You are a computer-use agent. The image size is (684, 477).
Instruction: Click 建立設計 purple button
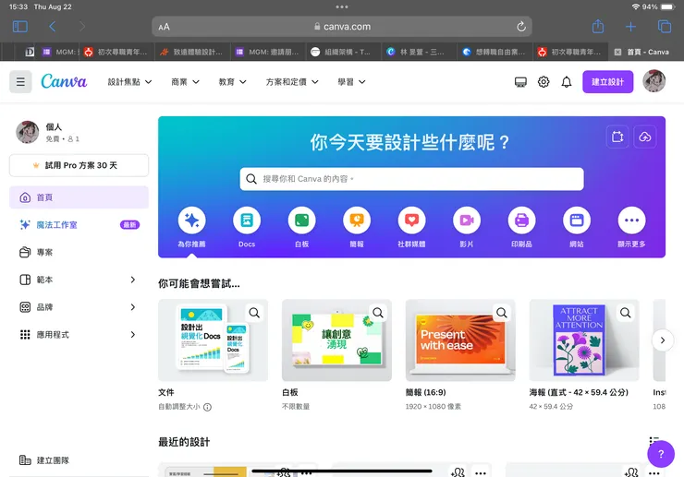pos(607,82)
